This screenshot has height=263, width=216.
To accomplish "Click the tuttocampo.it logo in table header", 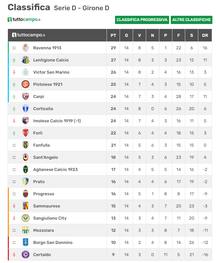I will click(x=29, y=35).
